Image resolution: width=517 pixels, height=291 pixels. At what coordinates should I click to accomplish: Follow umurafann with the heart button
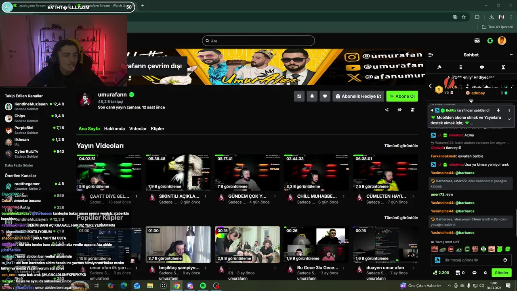tap(325, 96)
